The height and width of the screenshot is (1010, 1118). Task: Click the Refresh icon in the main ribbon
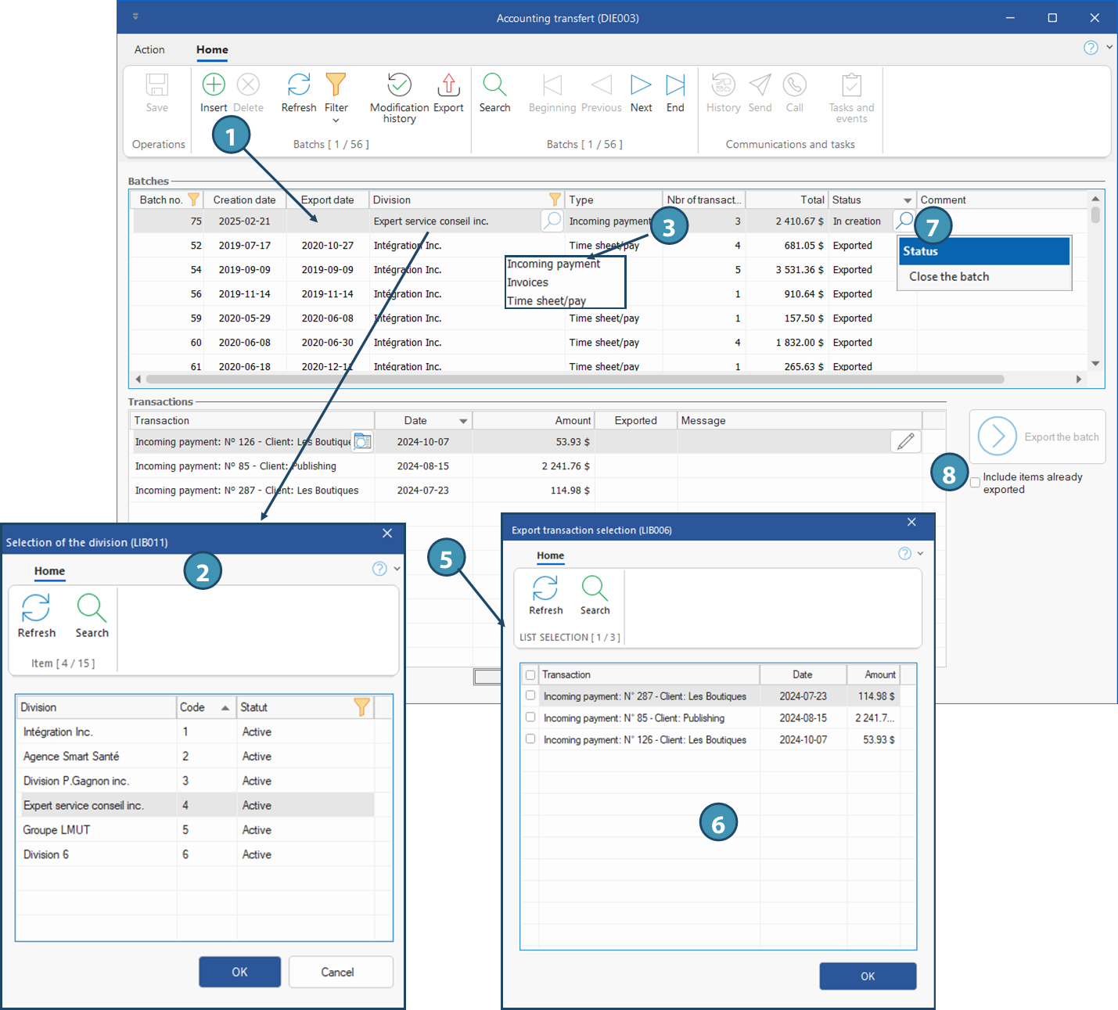(x=298, y=84)
